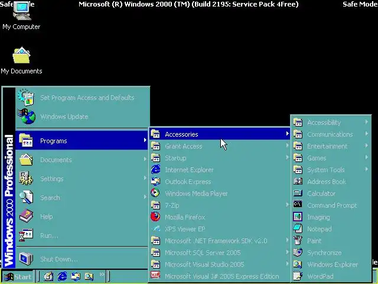The height and width of the screenshot is (284, 378).
Task: Open Microsoft .NET Framework SDK v2.0 entry
Action: click(220, 241)
